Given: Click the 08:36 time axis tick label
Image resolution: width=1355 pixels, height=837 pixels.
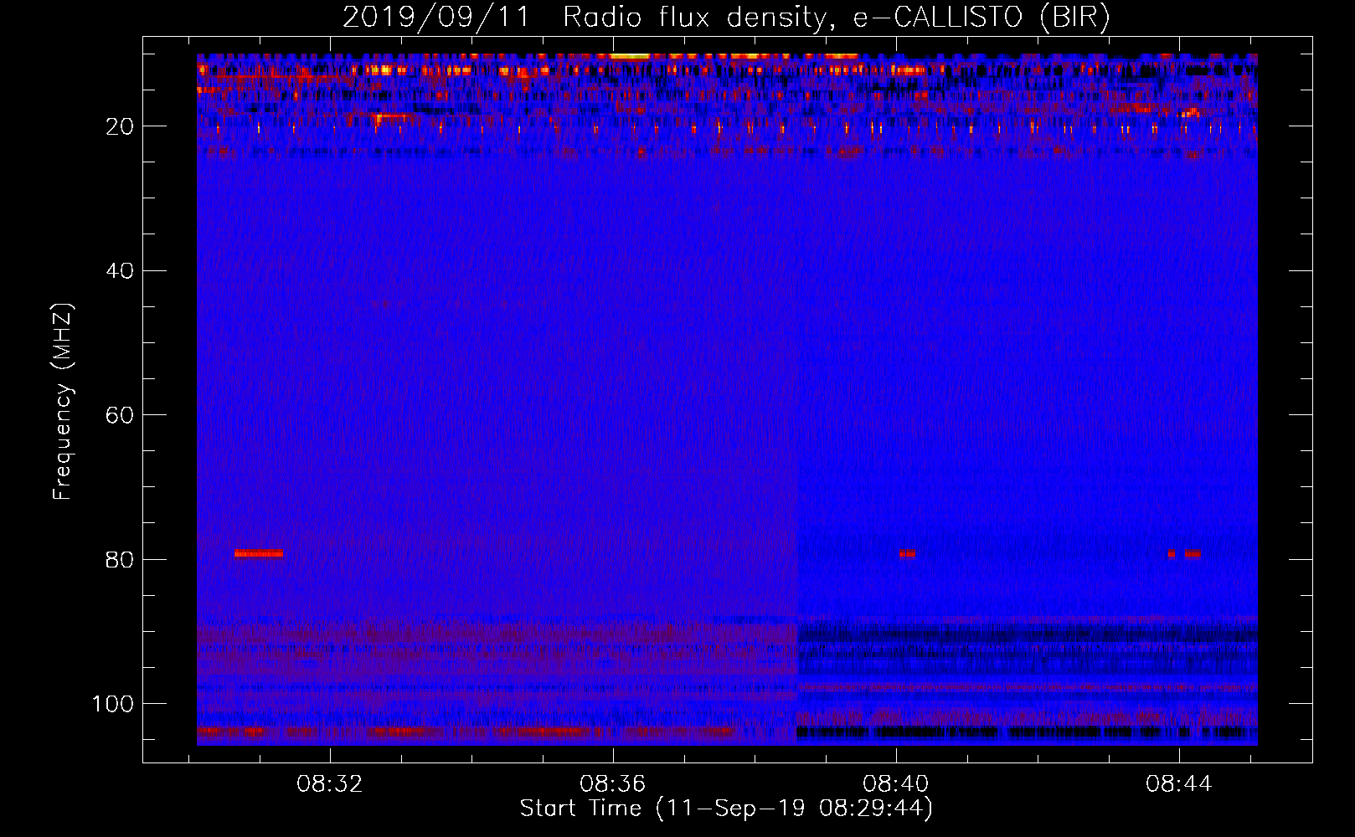Looking at the screenshot, I should coord(613,784).
